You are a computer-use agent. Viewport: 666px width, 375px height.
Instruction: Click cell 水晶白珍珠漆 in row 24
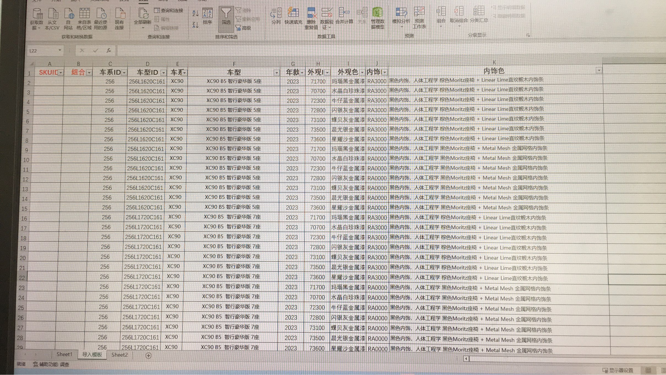(x=348, y=297)
